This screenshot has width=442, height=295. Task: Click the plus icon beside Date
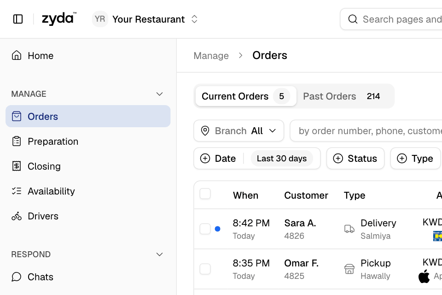205,159
